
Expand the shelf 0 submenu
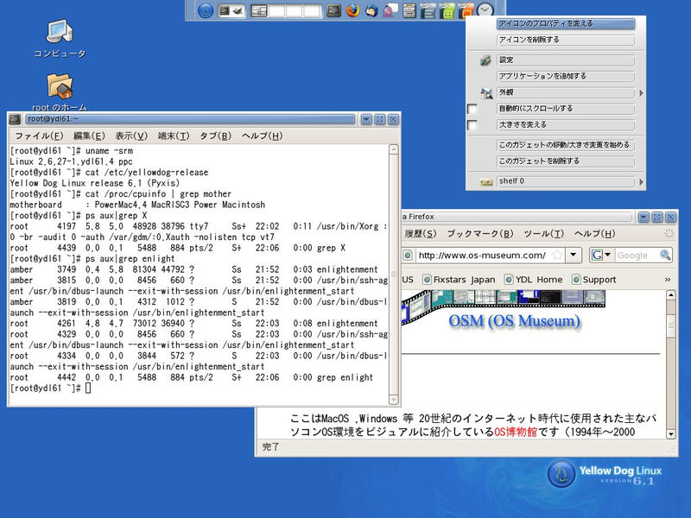pos(566,181)
